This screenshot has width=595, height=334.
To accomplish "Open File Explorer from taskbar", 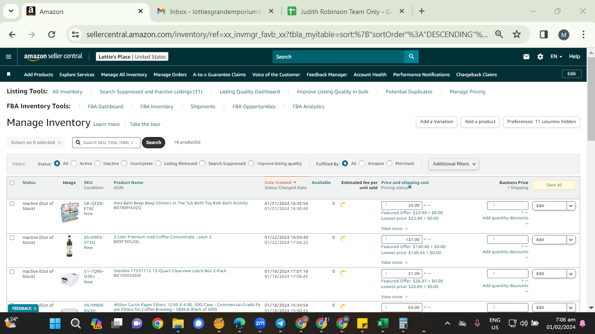I will pyautogui.click(x=178, y=323).
